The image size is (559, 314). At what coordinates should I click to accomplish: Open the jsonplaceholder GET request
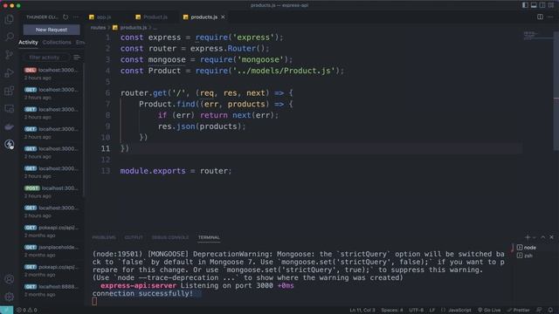pos(51,251)
